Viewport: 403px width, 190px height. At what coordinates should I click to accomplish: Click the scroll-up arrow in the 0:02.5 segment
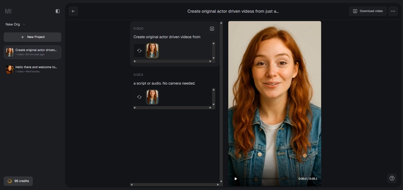pyautogui.click(x=214, y=90)
